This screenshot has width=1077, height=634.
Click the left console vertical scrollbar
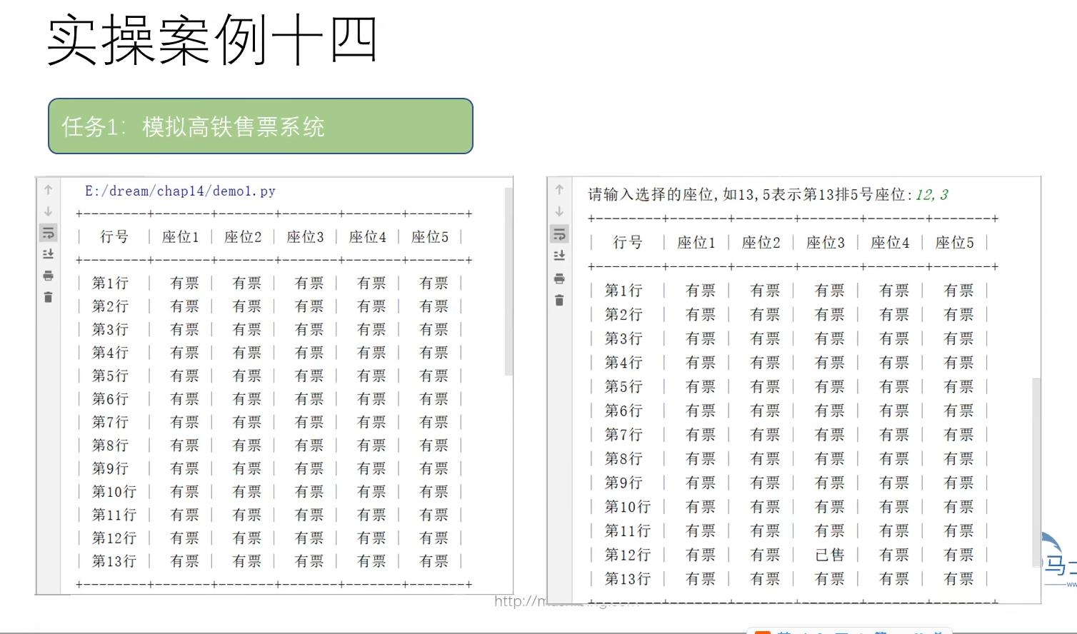(509, 281)
